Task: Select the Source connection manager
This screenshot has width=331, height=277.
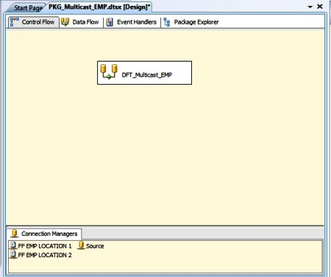Action: coord(90,246)
